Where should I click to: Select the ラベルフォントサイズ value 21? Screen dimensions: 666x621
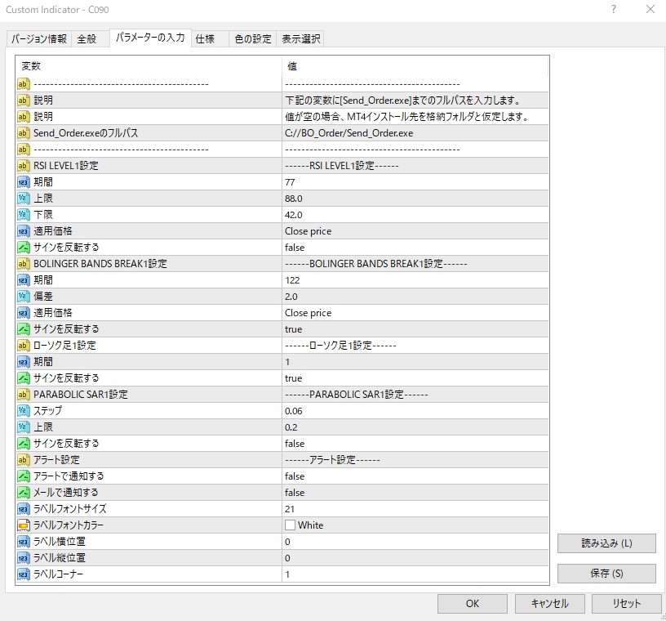(x=290, y=509)
